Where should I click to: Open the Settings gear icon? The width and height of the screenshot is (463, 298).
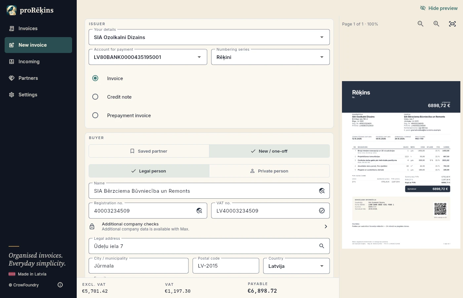point(12,95)
